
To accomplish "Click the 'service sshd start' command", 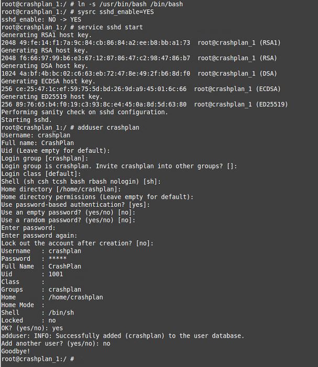I will tap(110, 27).
